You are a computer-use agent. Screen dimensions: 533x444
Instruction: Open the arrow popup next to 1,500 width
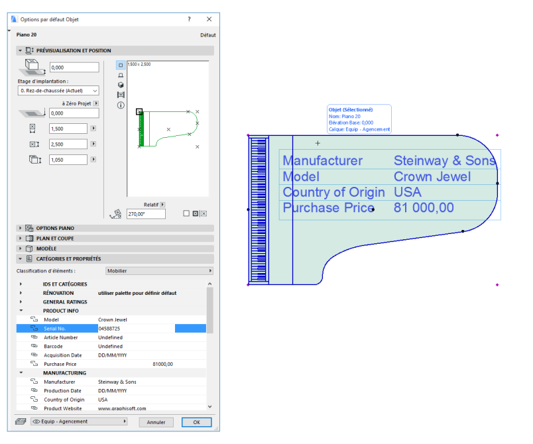click(93, 129)
